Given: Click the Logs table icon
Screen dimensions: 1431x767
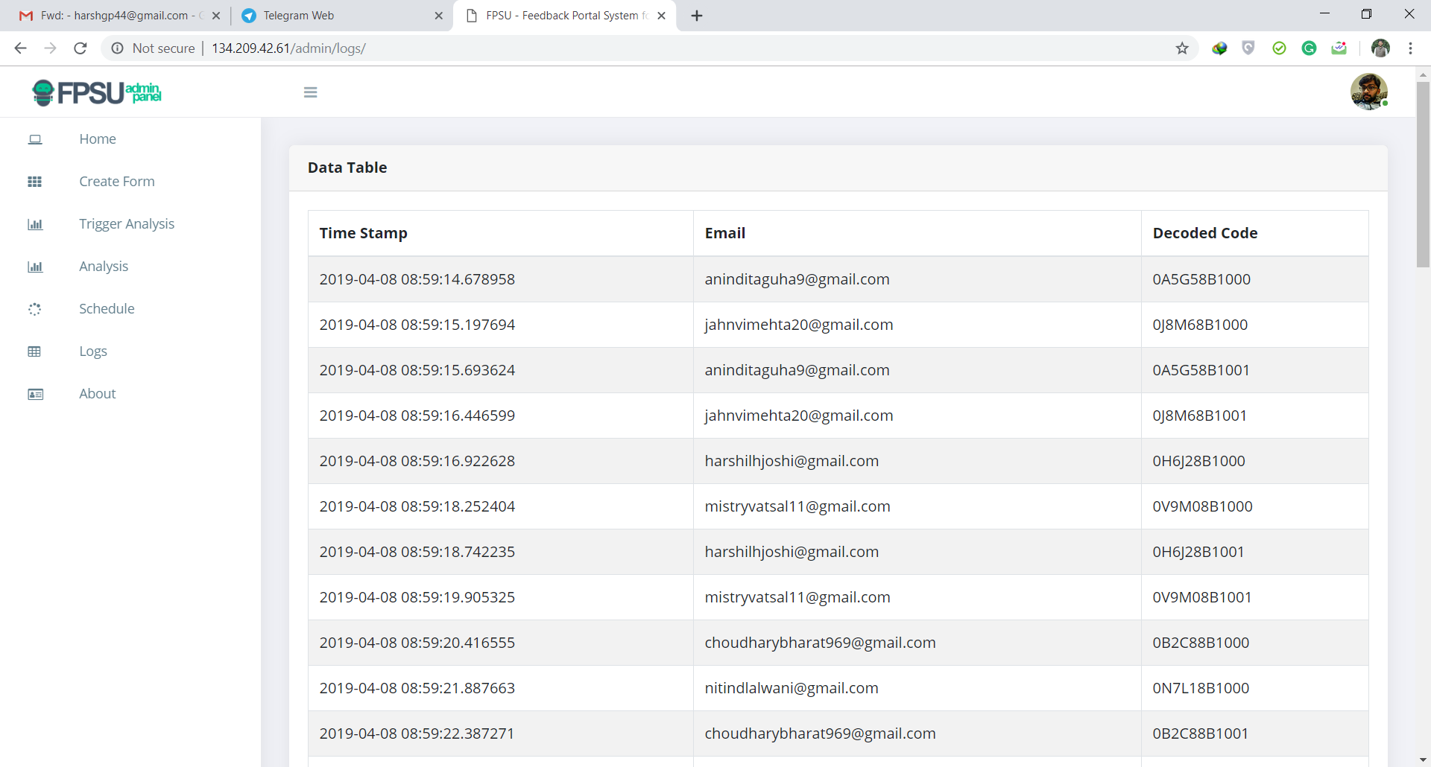Looking at the screenshot, I should 35,351.
